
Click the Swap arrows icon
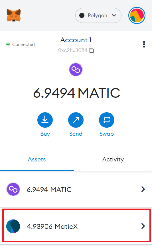(107, 120)
